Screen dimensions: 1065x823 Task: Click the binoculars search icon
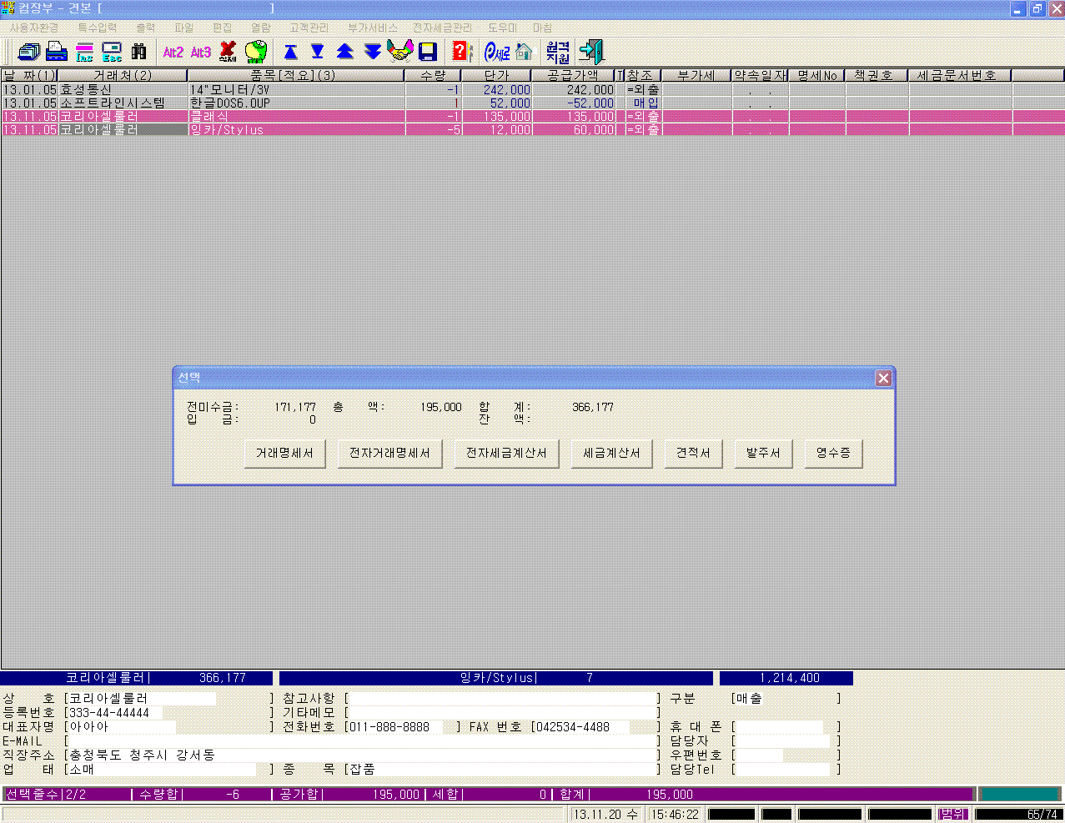(x=139, y=52)
